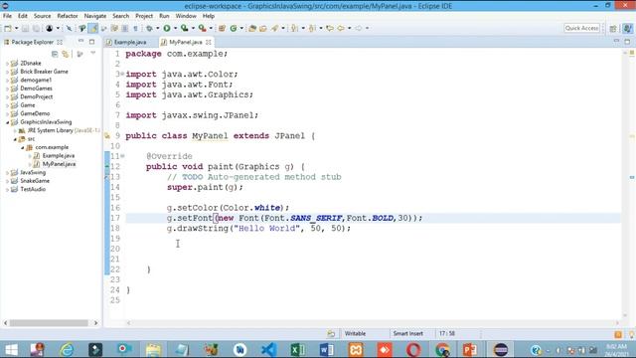Image resolution: width=636 pixels, height=358 pixels.
Task: Open the Project menu
Action: pos(144,16)
